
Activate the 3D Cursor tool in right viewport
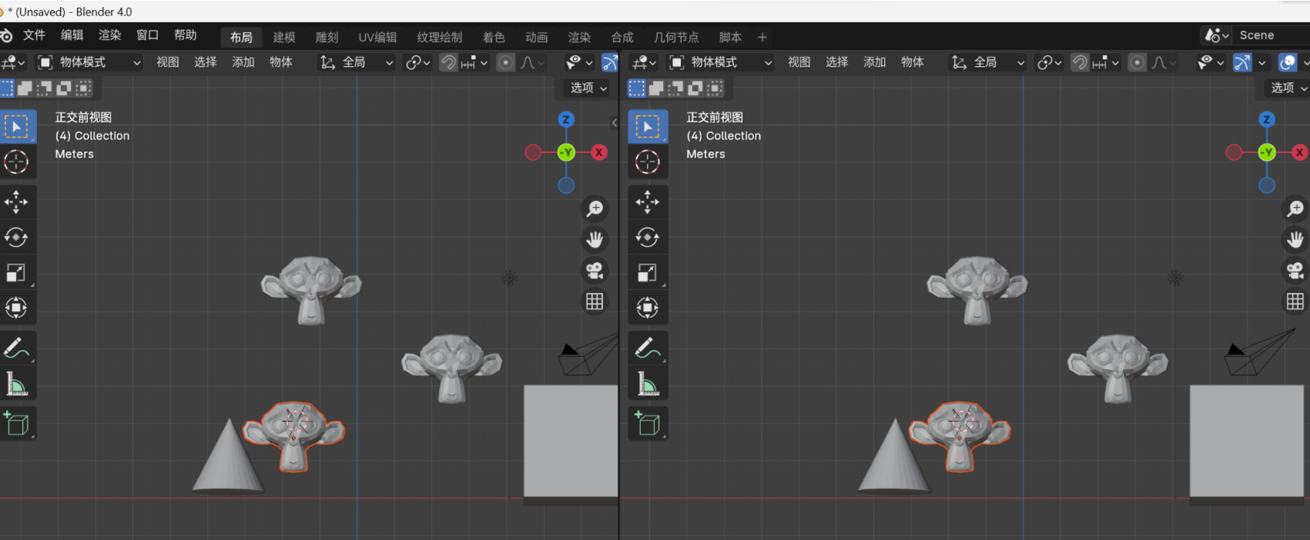click(648, 162)
